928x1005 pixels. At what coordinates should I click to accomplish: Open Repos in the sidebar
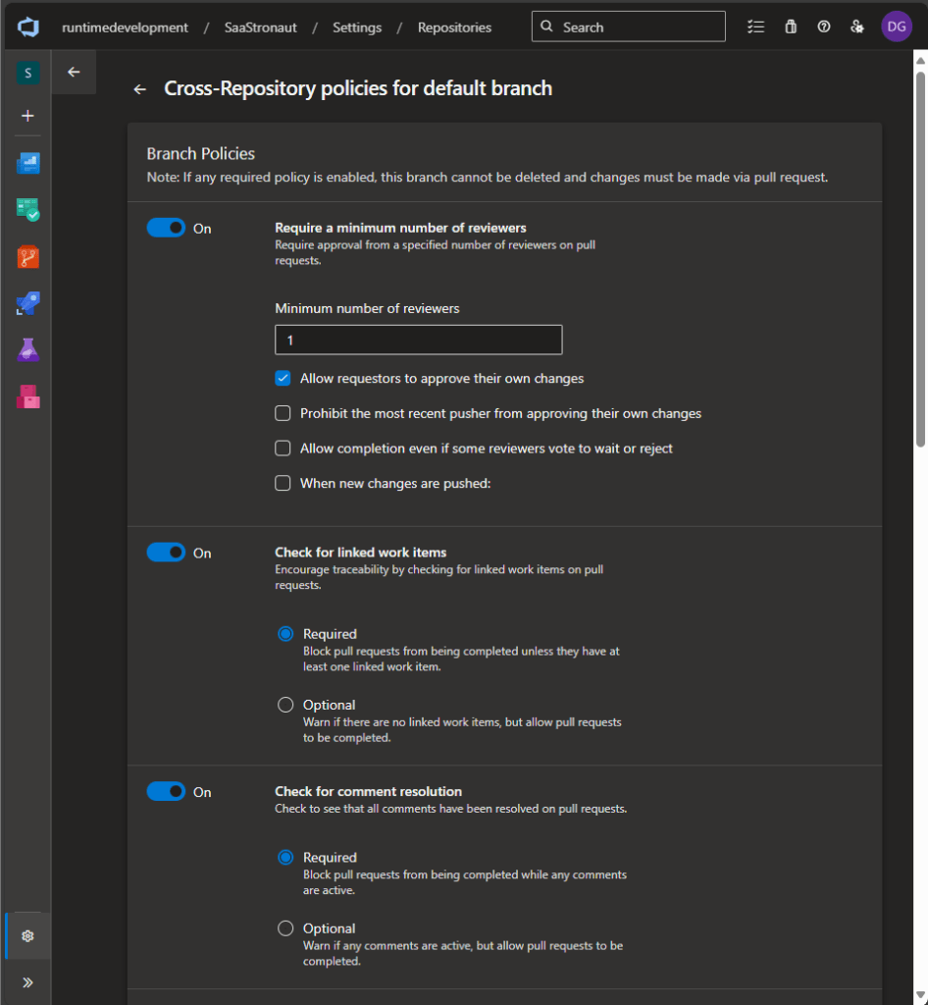point(27,257)
